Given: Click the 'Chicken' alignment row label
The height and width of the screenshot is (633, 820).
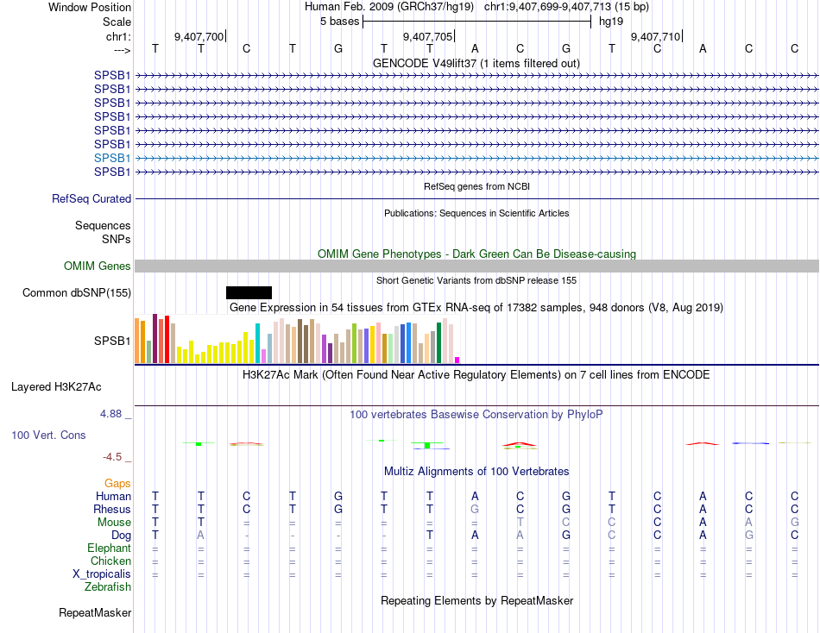Looking at the screenshot, I should [110, 561].
